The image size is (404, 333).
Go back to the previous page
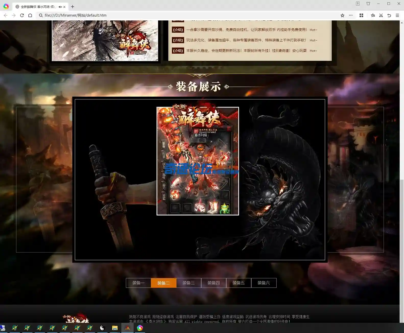tap(6, 15)
